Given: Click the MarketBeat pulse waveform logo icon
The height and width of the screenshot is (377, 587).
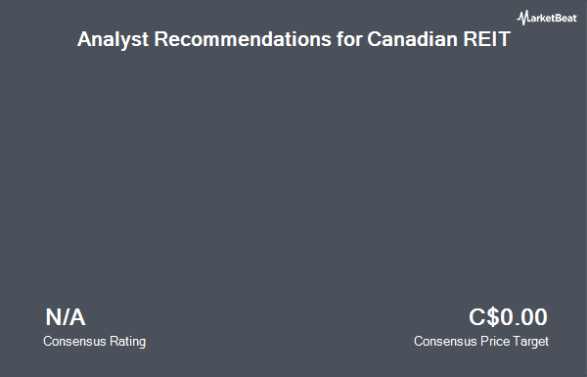Looking at the screenshot, I should tap(522, 18).
